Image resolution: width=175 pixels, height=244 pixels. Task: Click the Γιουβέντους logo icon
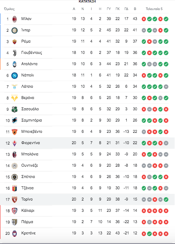tap(15, 53)
